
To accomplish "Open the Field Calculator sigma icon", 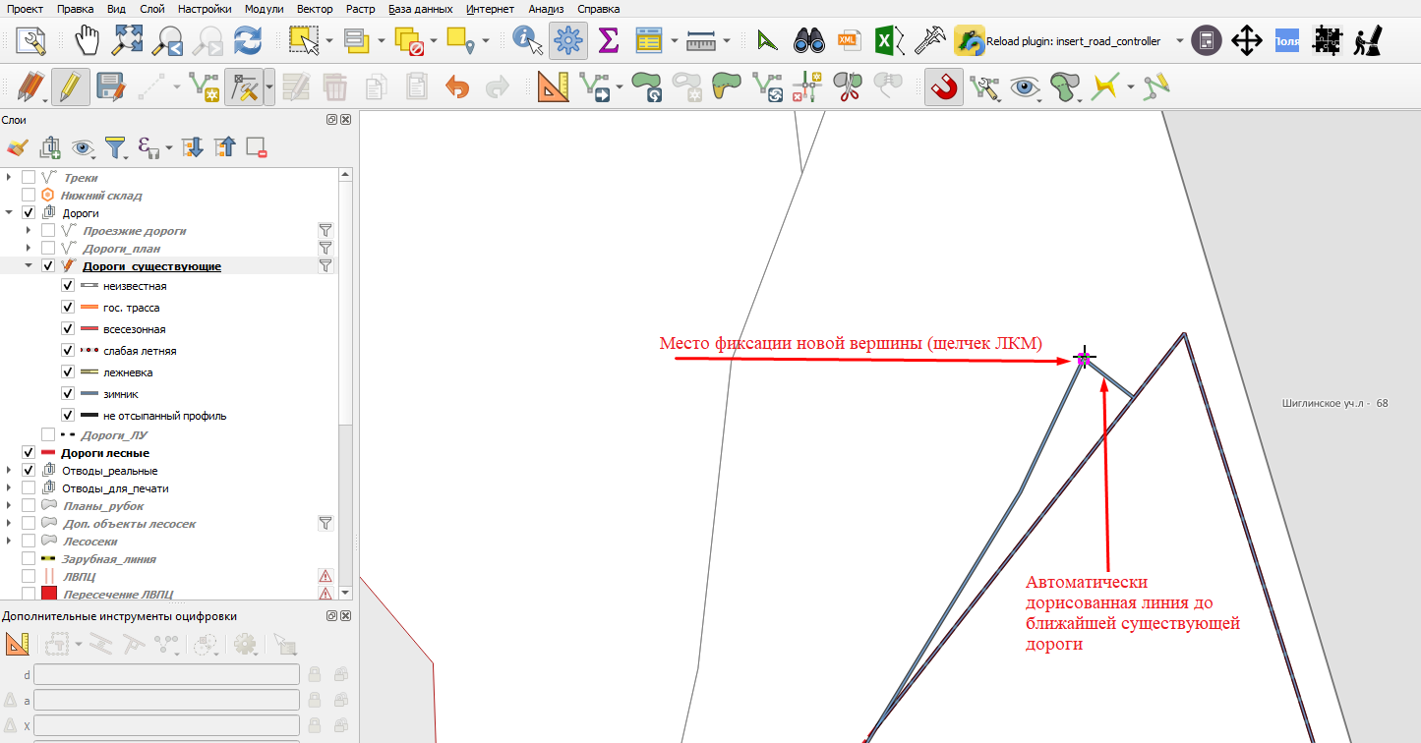I will [609, 41].
